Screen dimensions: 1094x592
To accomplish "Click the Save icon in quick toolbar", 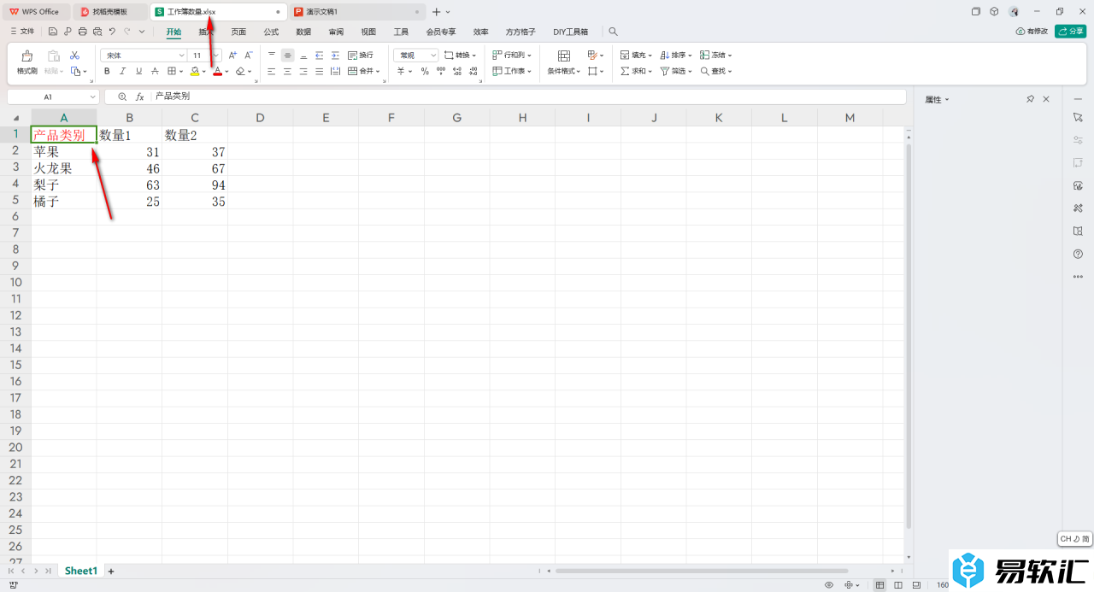I will pos(53,32).
